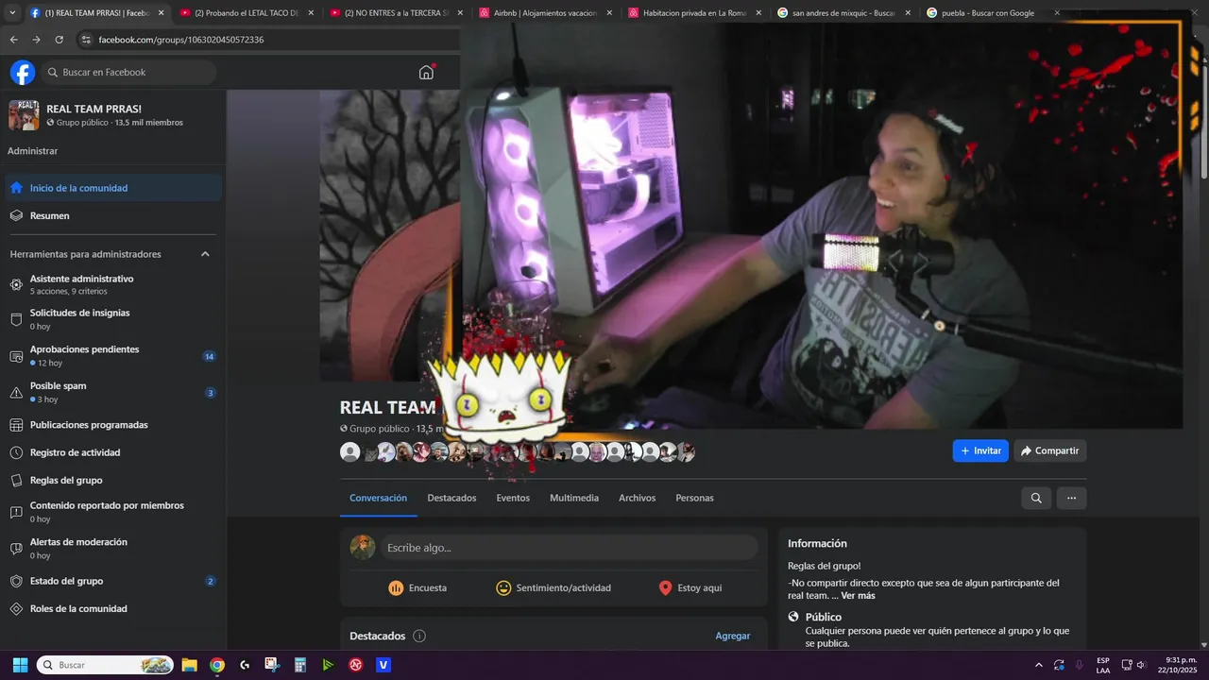Show hidden system tray icons chevron

coord(1039,665)
